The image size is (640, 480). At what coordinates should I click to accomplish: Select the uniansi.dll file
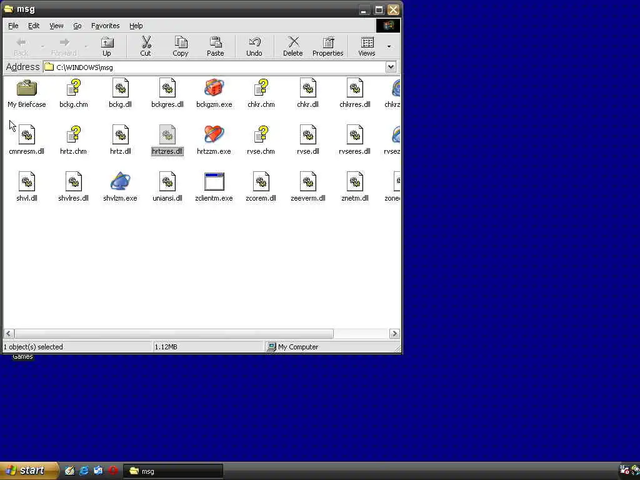167,187
